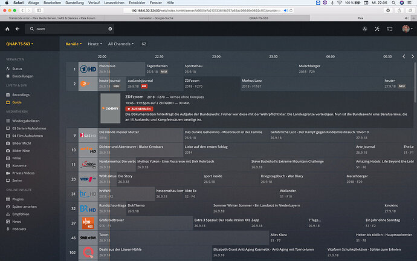Open the Heute day dropdown
Image resolution: width=417 pixels, height=261 pixels.
pos(95,44)
